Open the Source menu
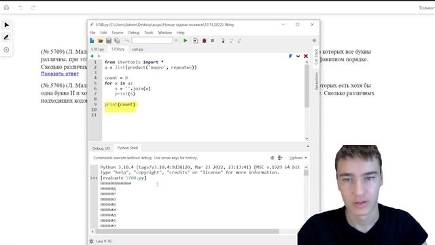Image resolution: width=435 pixels, height=245 pixels. pos(118,33)
